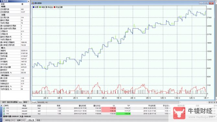The width and height of the screenshot is (217, 122).
Task: Select the 亏损交易数 value 79
Action: (x=22, y=23)
